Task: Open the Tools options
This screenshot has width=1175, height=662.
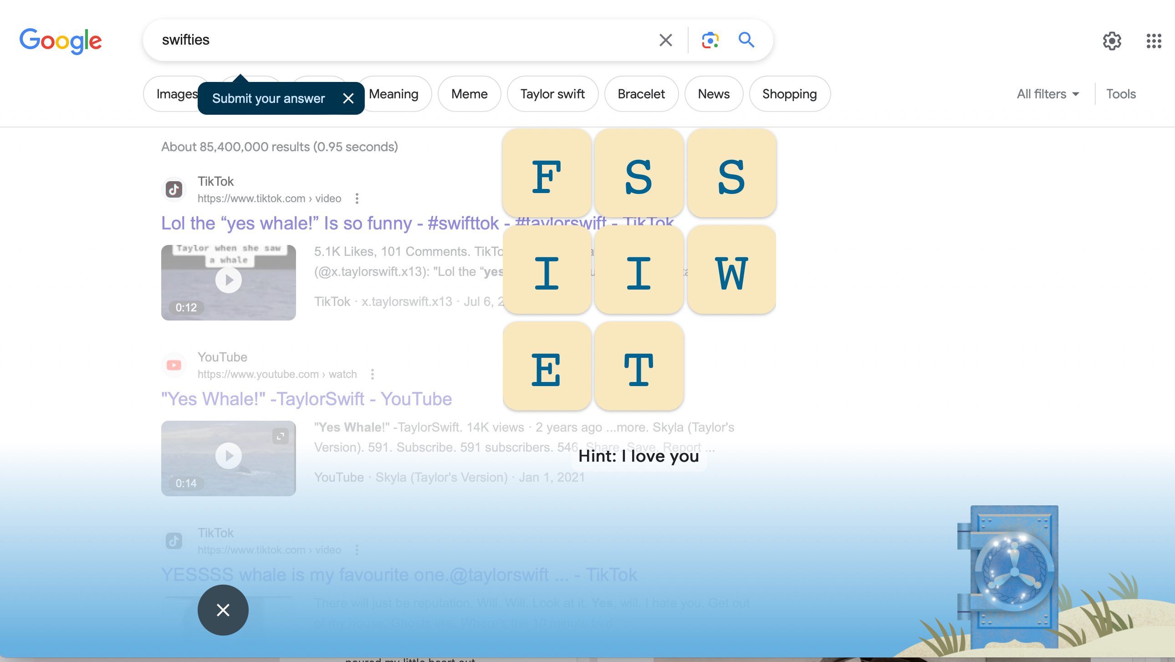Action: pyautogui.click(x=1120, y=94)
